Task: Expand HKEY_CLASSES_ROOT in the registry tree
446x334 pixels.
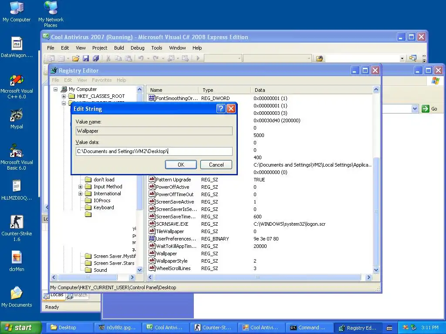Action: pos(64,96)
